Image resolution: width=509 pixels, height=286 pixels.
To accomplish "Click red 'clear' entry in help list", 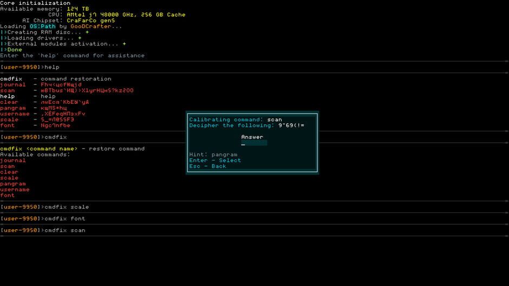I will (x=9, y=102).
